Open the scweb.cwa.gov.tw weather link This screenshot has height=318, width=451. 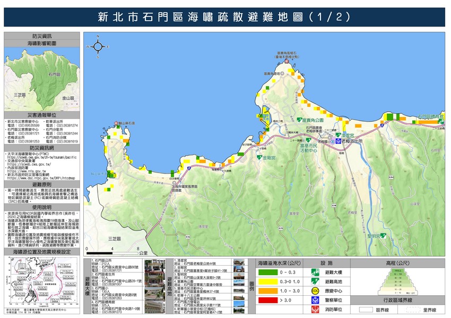(x=29, y=165)
